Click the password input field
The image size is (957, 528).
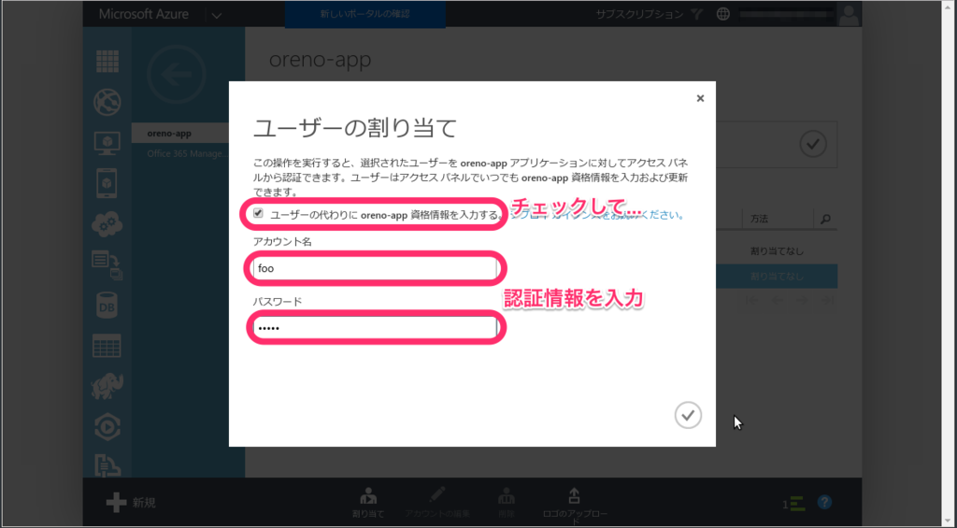coord(376,328)
